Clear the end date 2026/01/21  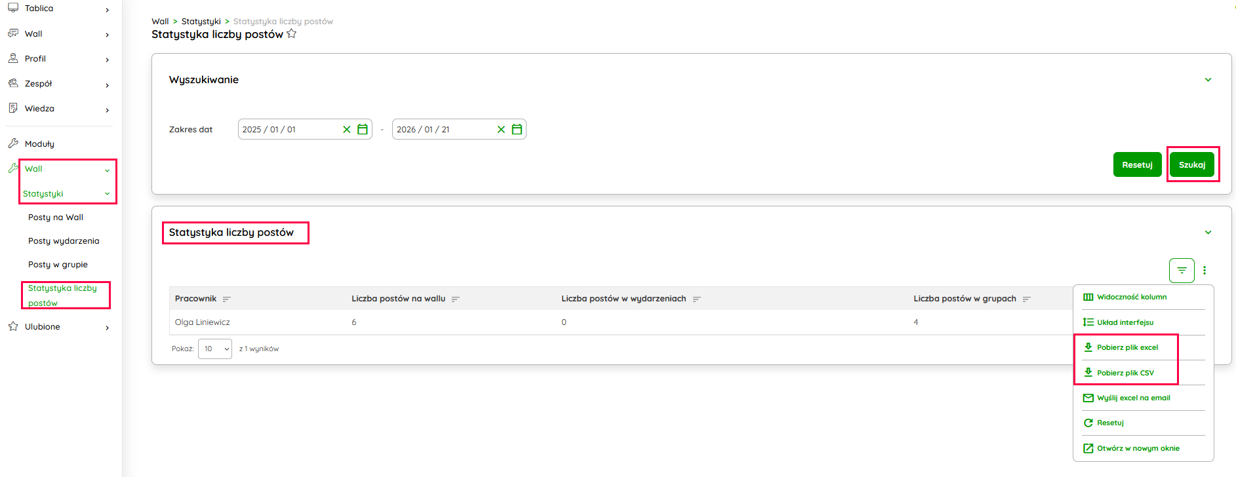point(501,130)
